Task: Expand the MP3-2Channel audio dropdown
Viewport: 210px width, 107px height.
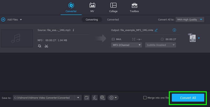Action: [127, 45]
